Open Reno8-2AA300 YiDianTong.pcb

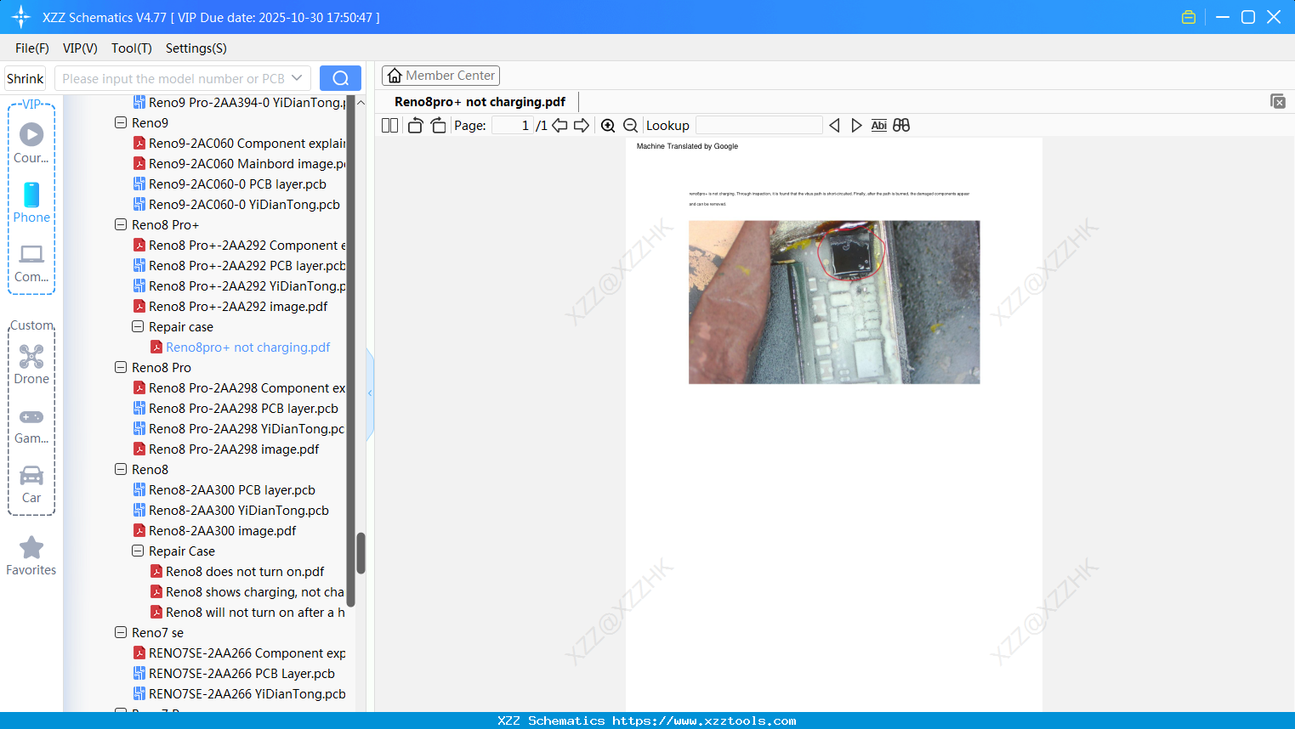(231, 510)
